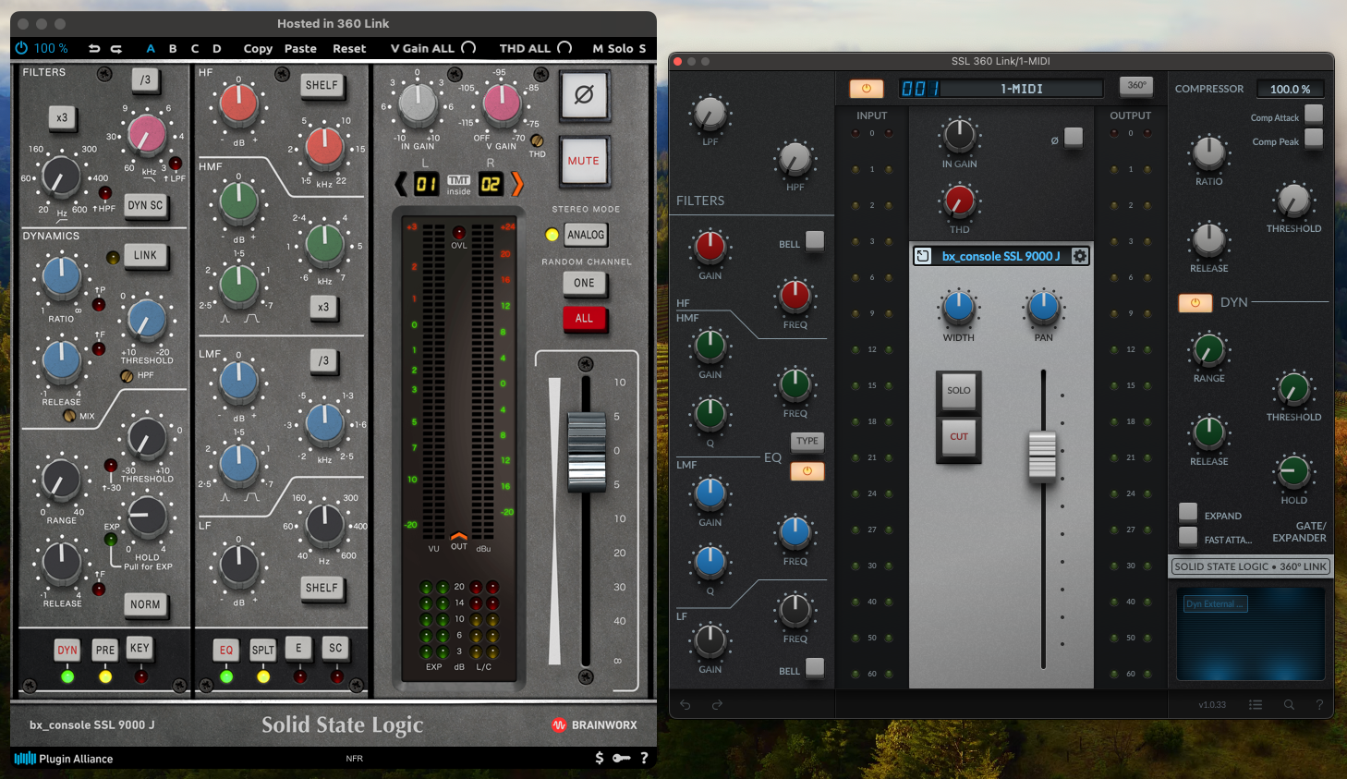Click the redo arrow in SSL 360 Link

(x=717, y=704)
